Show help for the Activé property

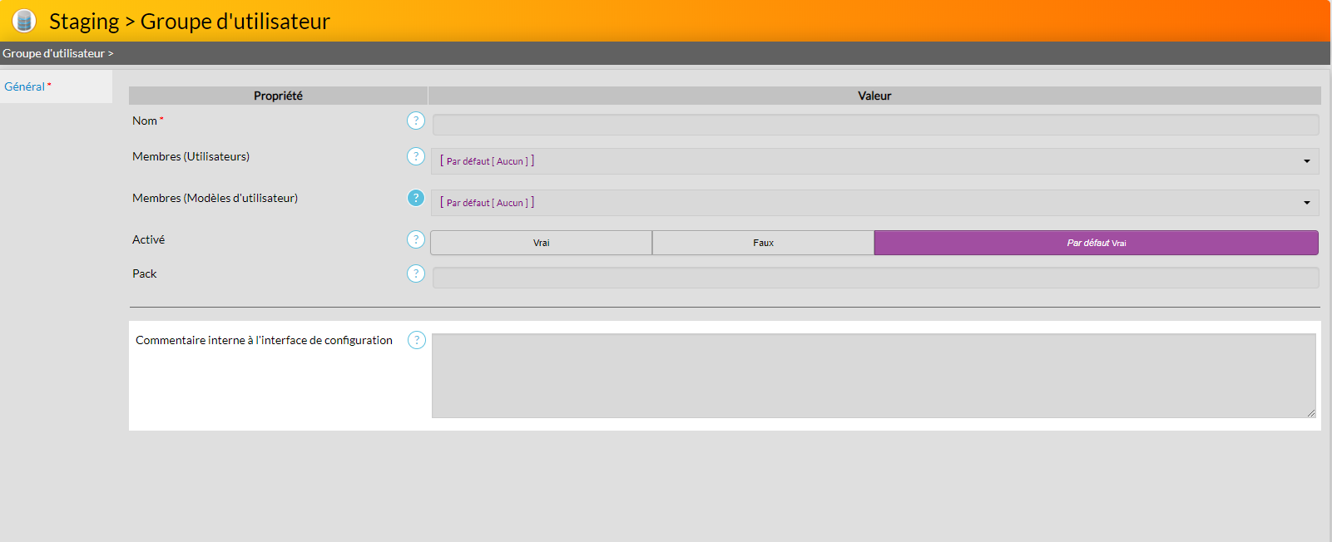(x=416, y=239)
